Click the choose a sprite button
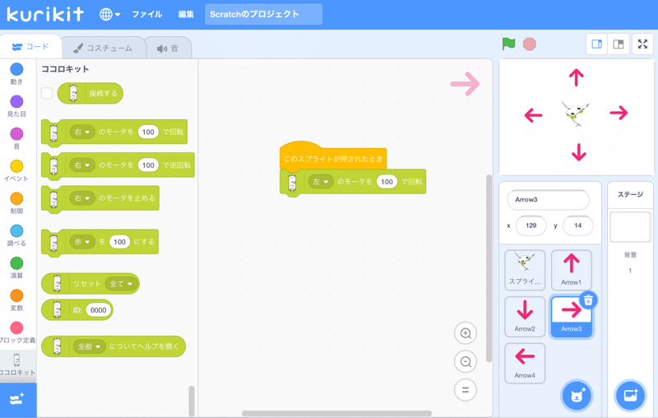Screen dimensions: 658x418 point(577,395)
